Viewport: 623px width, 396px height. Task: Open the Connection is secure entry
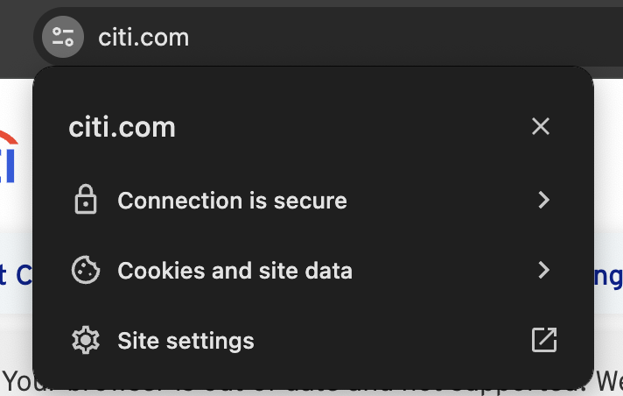point(232,201)
